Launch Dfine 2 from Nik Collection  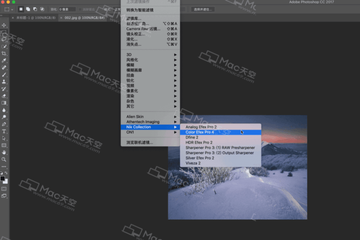point(220,137)
